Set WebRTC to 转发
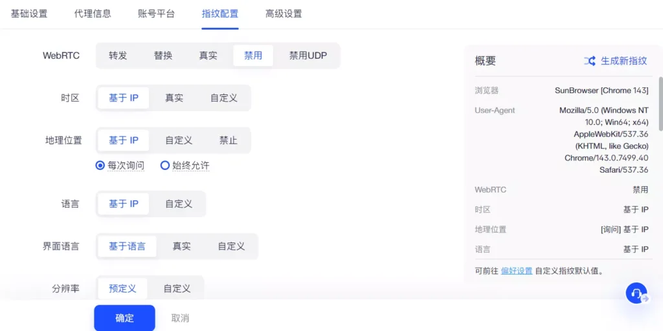Viewport: 663px width, 331px height. (118, 56)
